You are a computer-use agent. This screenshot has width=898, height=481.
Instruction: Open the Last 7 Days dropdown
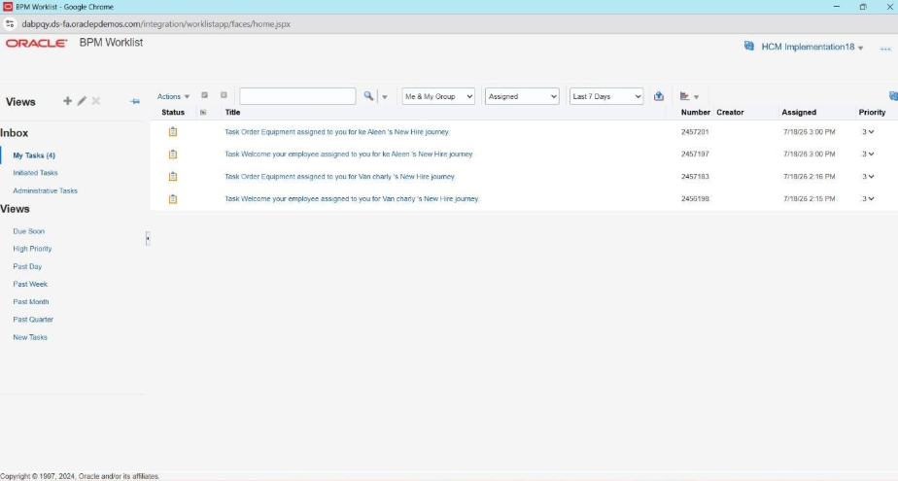pyautogui.click(x=605, y=96)
